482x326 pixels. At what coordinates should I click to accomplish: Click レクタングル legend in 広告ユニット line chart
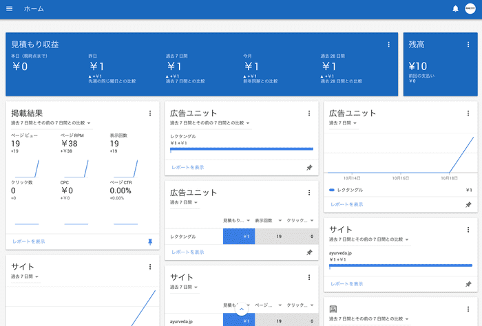click(346, 190)
